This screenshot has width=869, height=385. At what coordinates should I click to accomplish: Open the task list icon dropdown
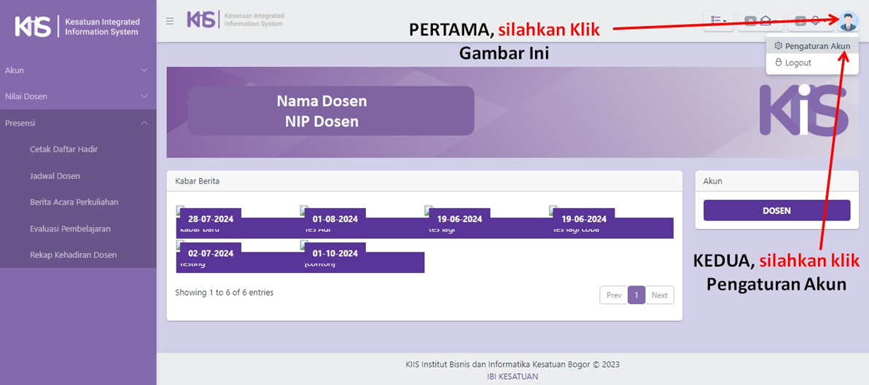(x=718, y=21)
